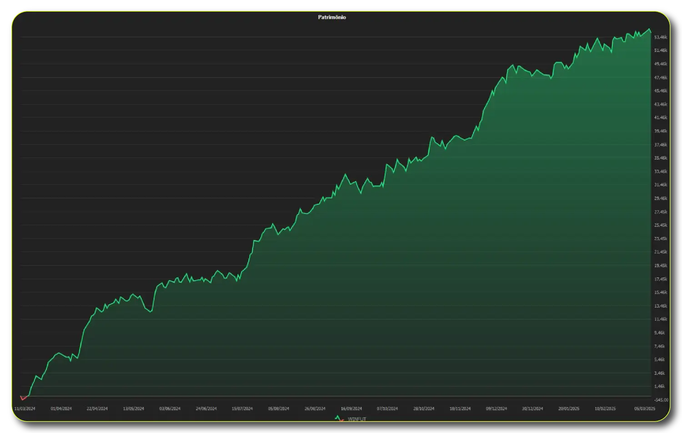Click the 31,46k y-axis value
Viewport: 682px width, 433px height.
coord(661,185)
